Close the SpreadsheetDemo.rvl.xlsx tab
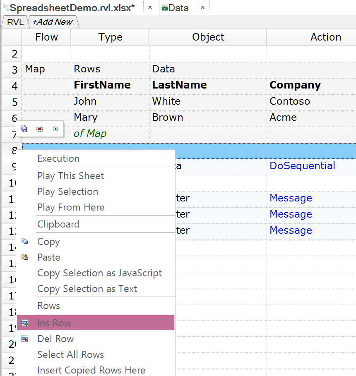The width and height of the screenshot is (356, 376). [x=150, y=7]
